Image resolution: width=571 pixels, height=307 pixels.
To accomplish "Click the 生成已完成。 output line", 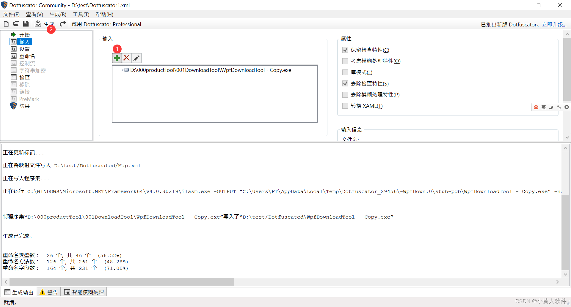I will point(18,236).
